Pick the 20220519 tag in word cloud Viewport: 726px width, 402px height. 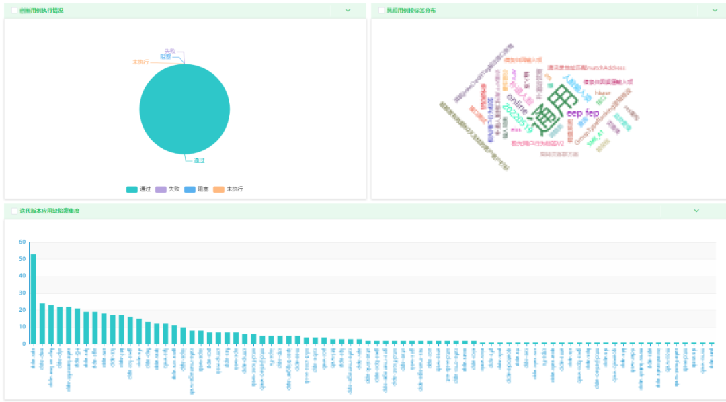[x=517, y=118]
